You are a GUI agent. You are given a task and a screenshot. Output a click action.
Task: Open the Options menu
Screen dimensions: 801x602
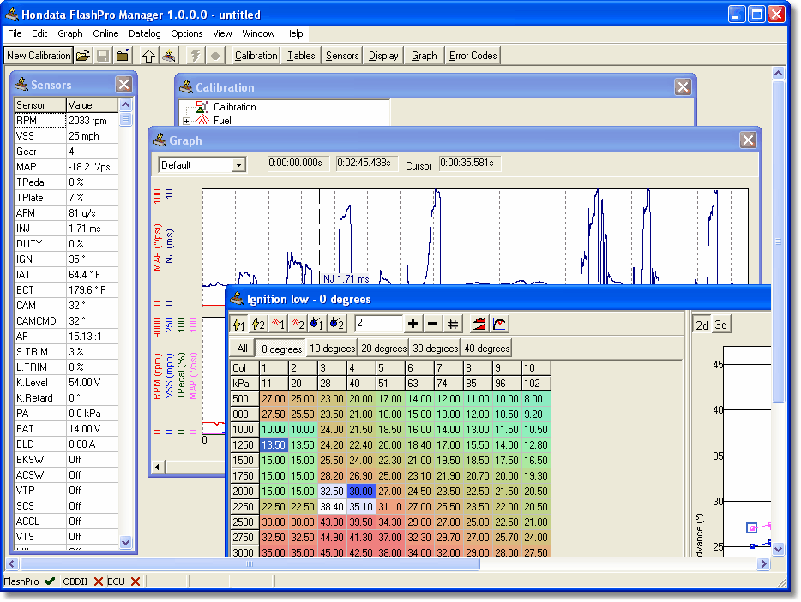pyautogui.click(x=186, y=33)
